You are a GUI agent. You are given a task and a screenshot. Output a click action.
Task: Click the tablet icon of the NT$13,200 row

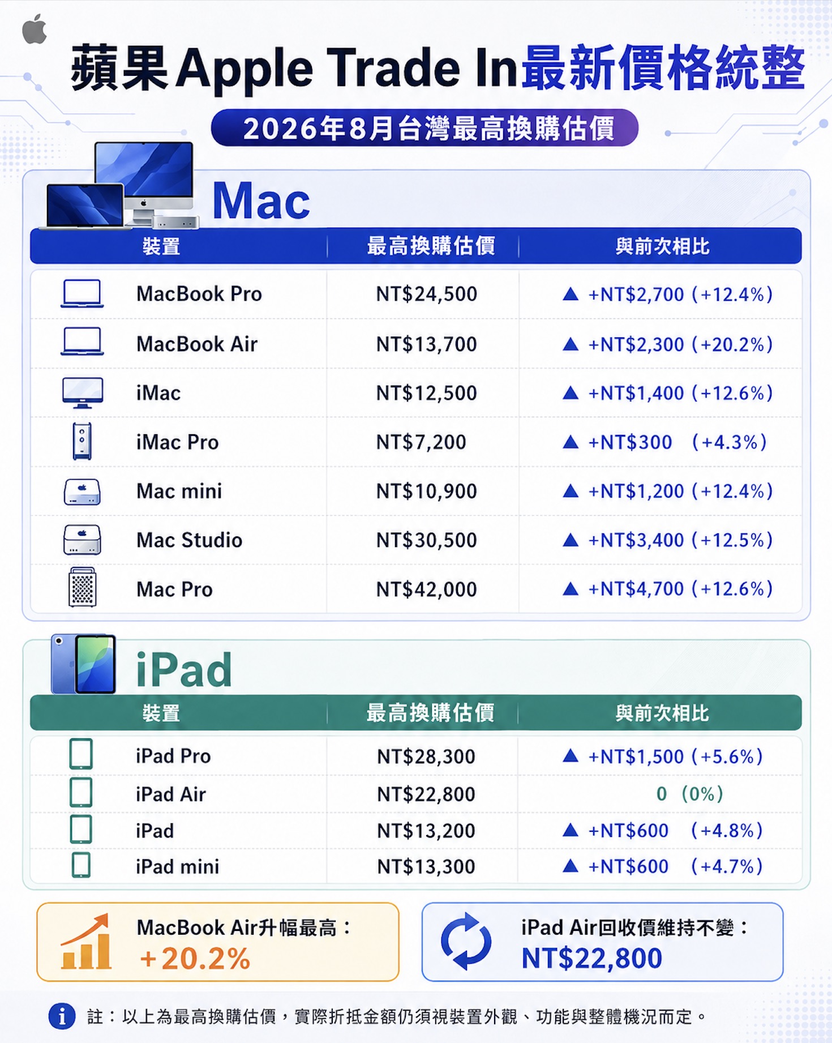pos(81,830)
